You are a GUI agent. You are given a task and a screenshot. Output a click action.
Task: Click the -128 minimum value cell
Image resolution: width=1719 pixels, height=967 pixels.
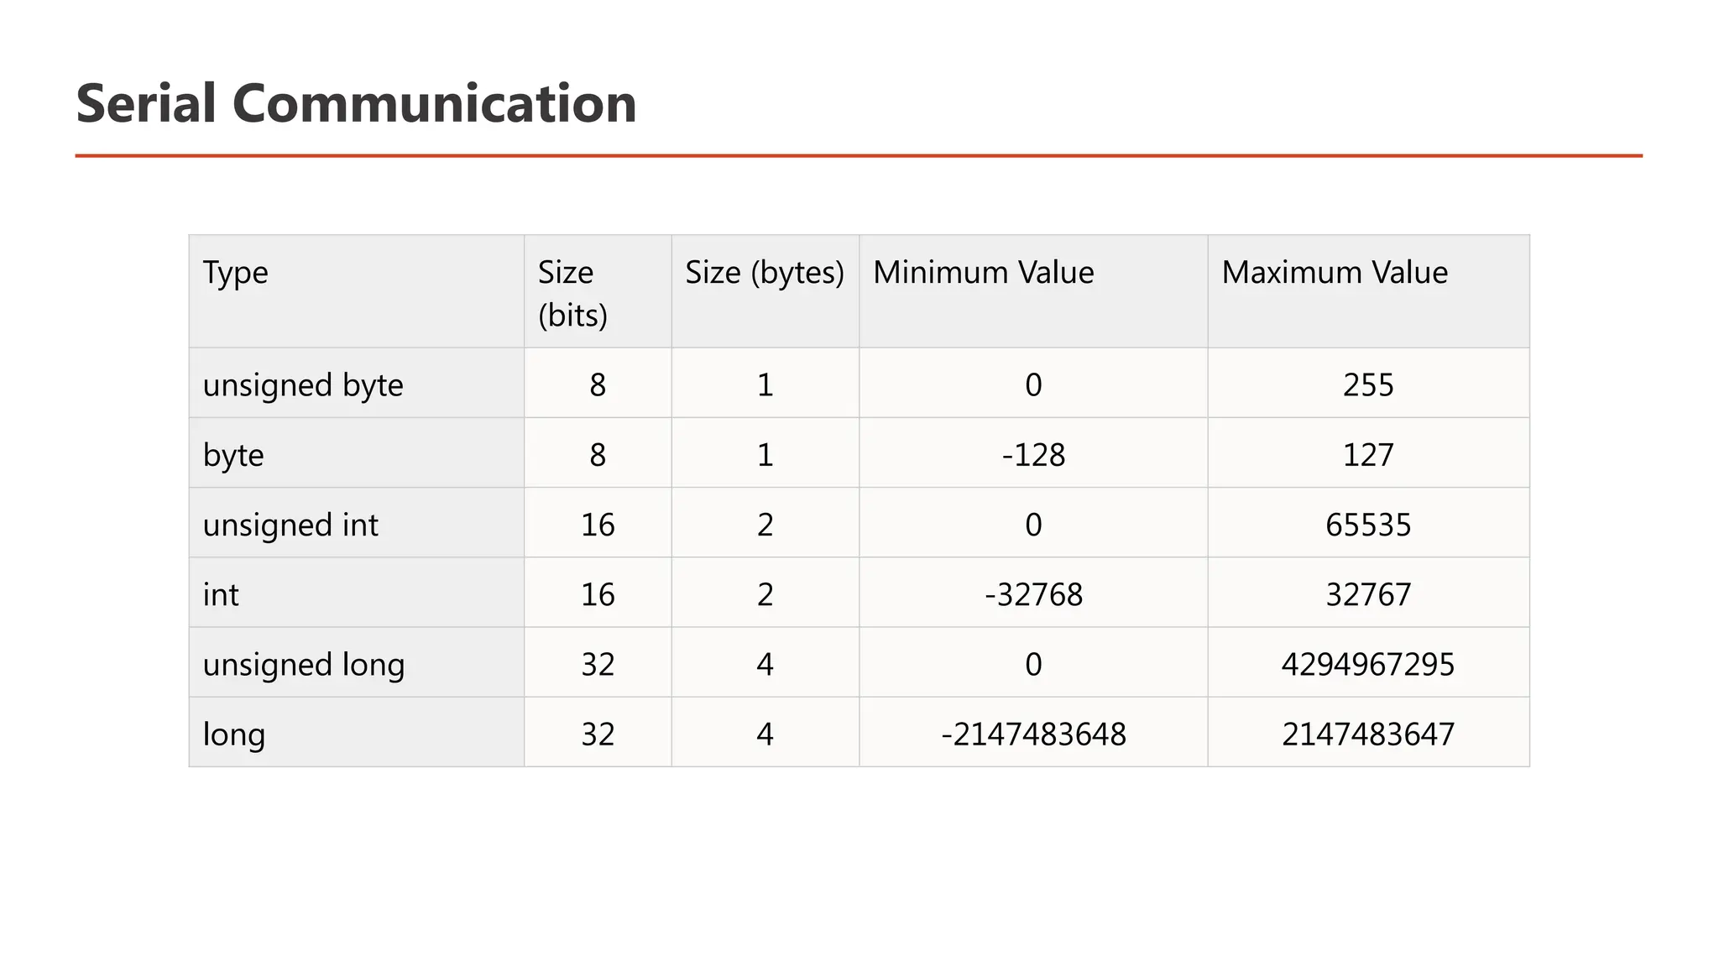coord(1033,452)
